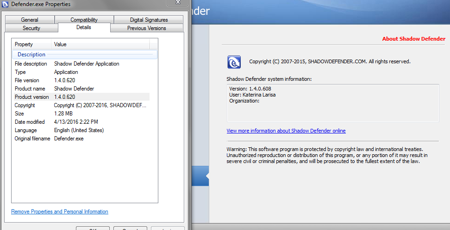Click the Organization: line in system information
The height and width of the screenshot is (230, 450).
point(244,101)
